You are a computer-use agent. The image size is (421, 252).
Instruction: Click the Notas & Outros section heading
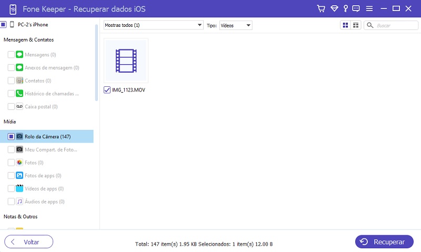coord(21,216)
